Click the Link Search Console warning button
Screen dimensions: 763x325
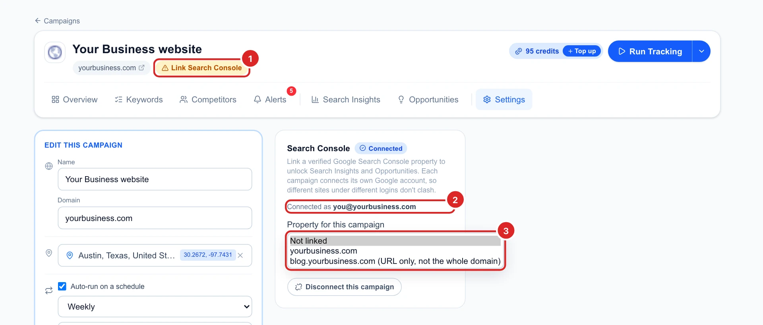pos(202,68)
